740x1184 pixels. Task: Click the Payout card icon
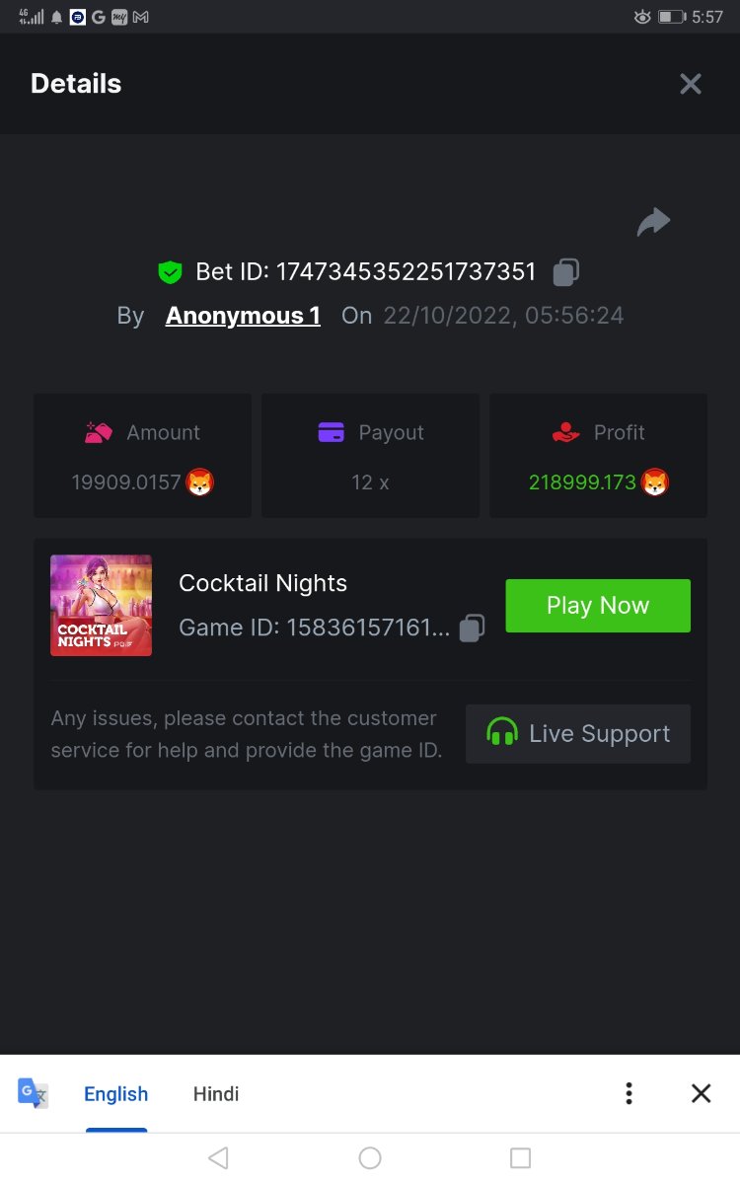(x=332, y=432)
